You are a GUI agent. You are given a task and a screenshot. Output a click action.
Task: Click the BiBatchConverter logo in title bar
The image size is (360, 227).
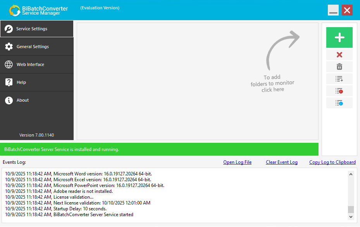point(15,10)
